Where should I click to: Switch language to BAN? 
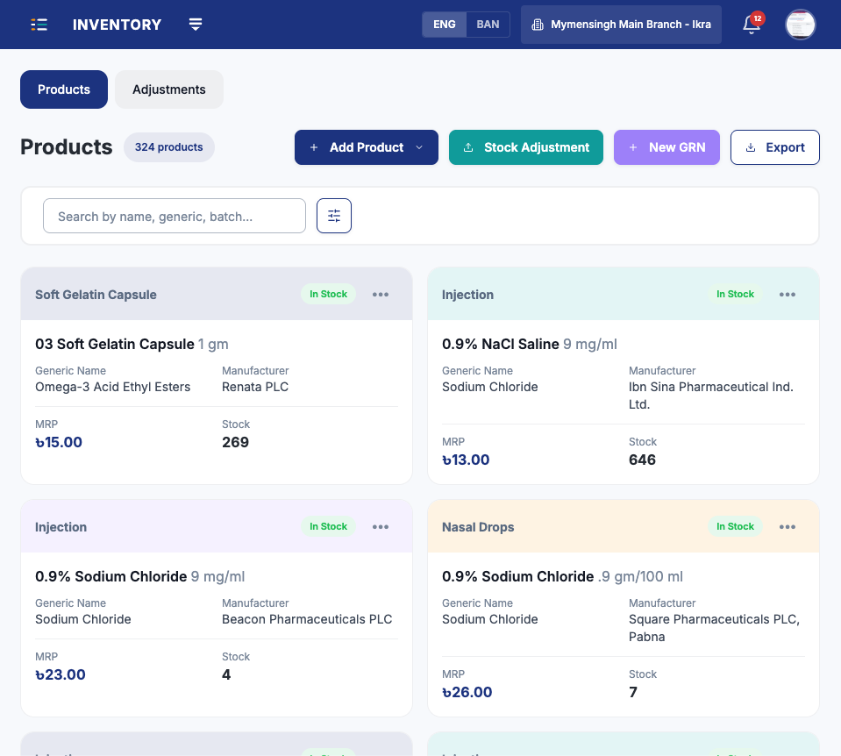pyautogui.click(x=488, y=25)
